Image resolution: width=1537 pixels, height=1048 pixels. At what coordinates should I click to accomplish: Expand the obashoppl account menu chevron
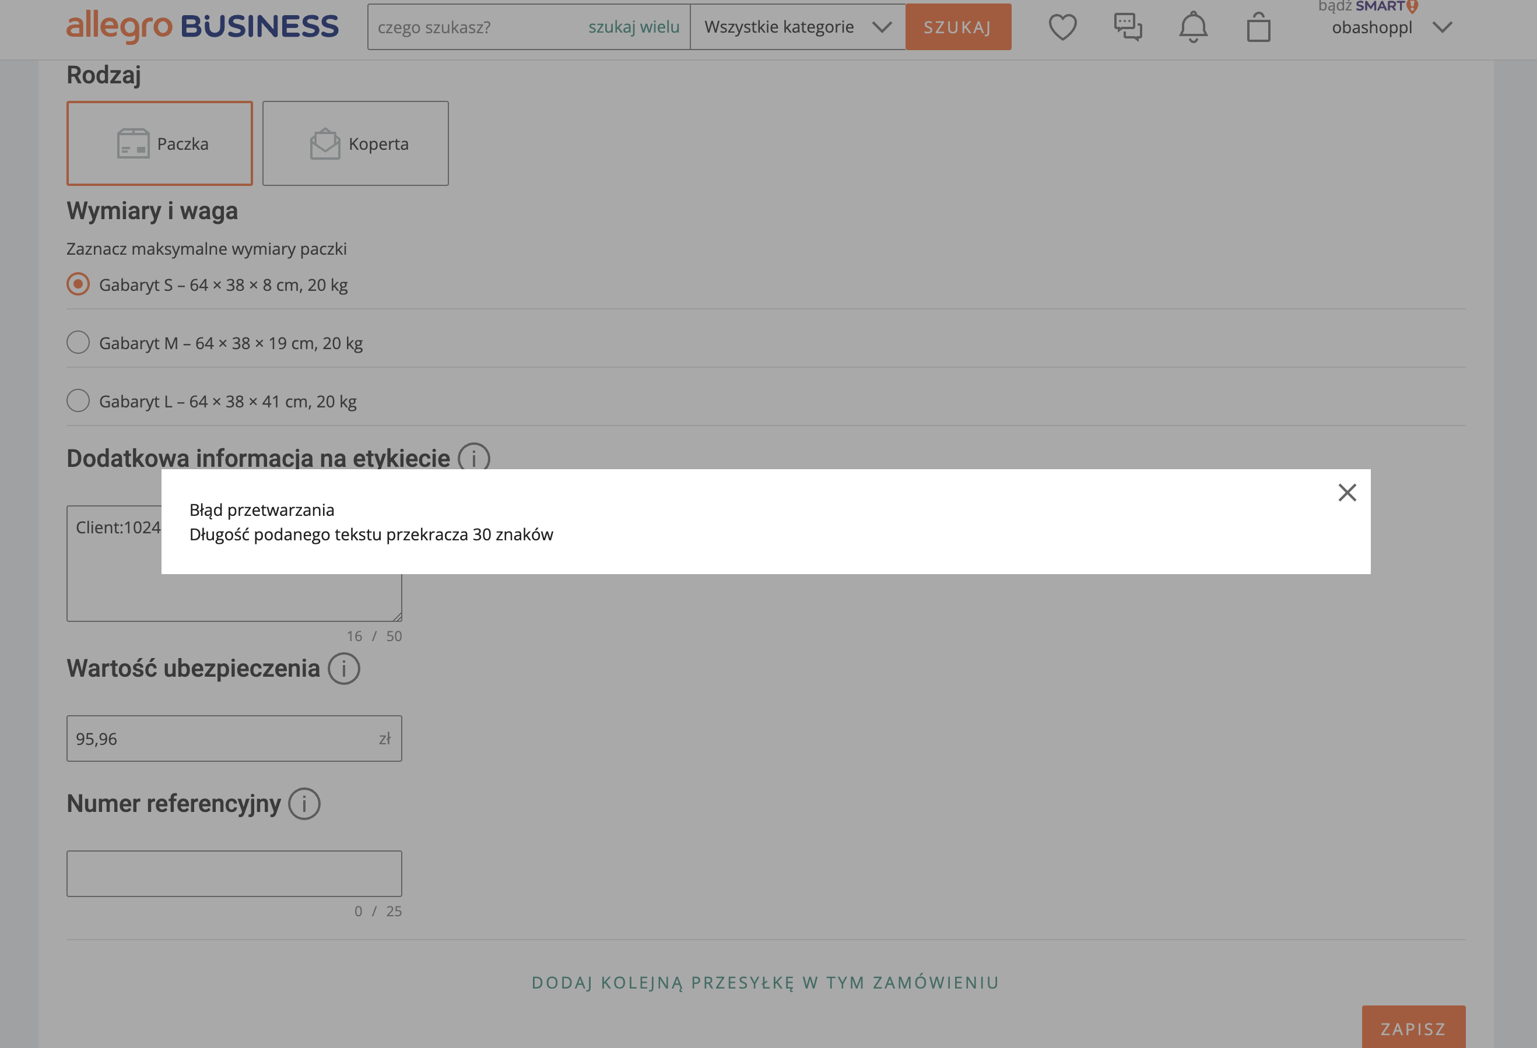pos(1443,28)
